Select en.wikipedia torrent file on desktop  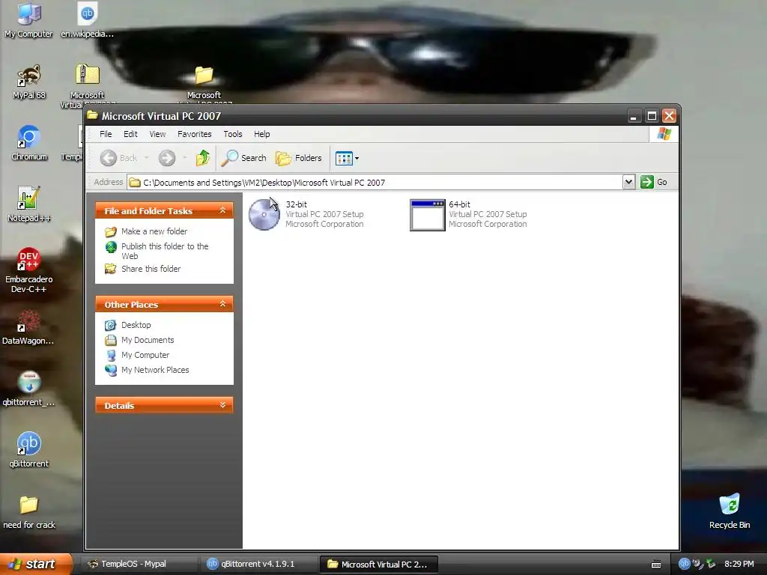coord(87,20)
